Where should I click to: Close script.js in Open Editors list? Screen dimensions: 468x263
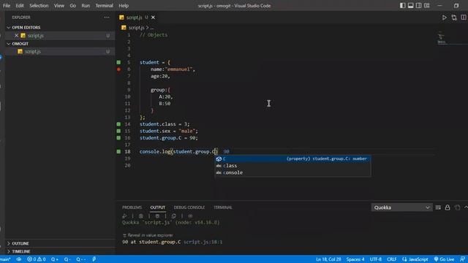tap(16, 36)
